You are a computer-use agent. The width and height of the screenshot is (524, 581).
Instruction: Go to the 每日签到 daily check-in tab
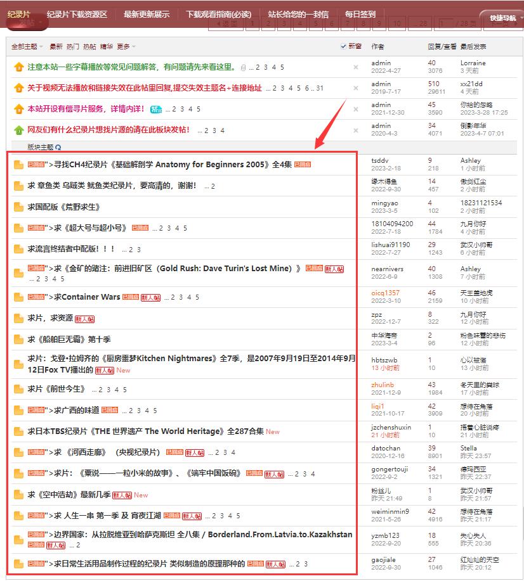[360, 14]
